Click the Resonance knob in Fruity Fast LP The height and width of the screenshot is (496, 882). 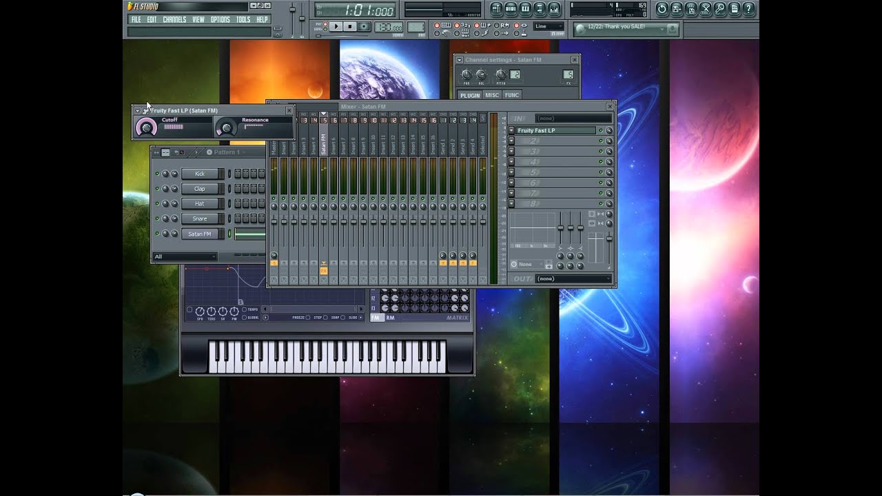225,127
